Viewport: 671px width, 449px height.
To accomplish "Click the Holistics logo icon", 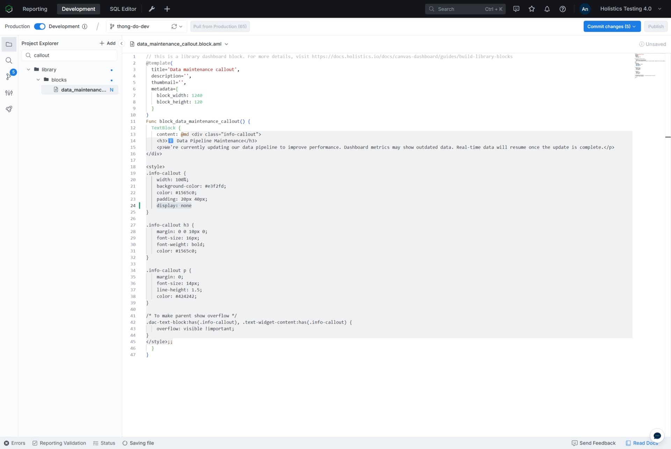I will pyautogui.click(x=9, y=9).
